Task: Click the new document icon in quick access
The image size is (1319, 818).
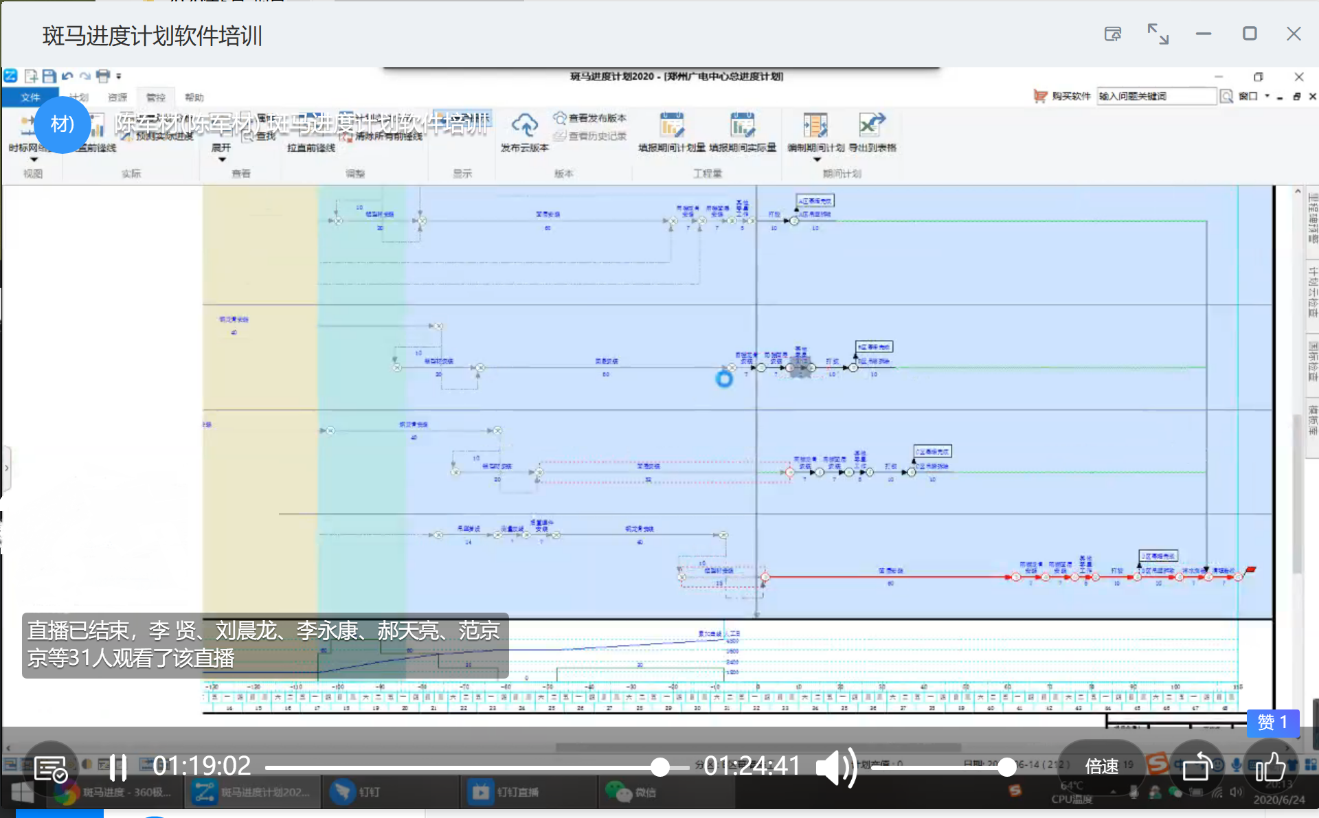Action: pos(31,76)
